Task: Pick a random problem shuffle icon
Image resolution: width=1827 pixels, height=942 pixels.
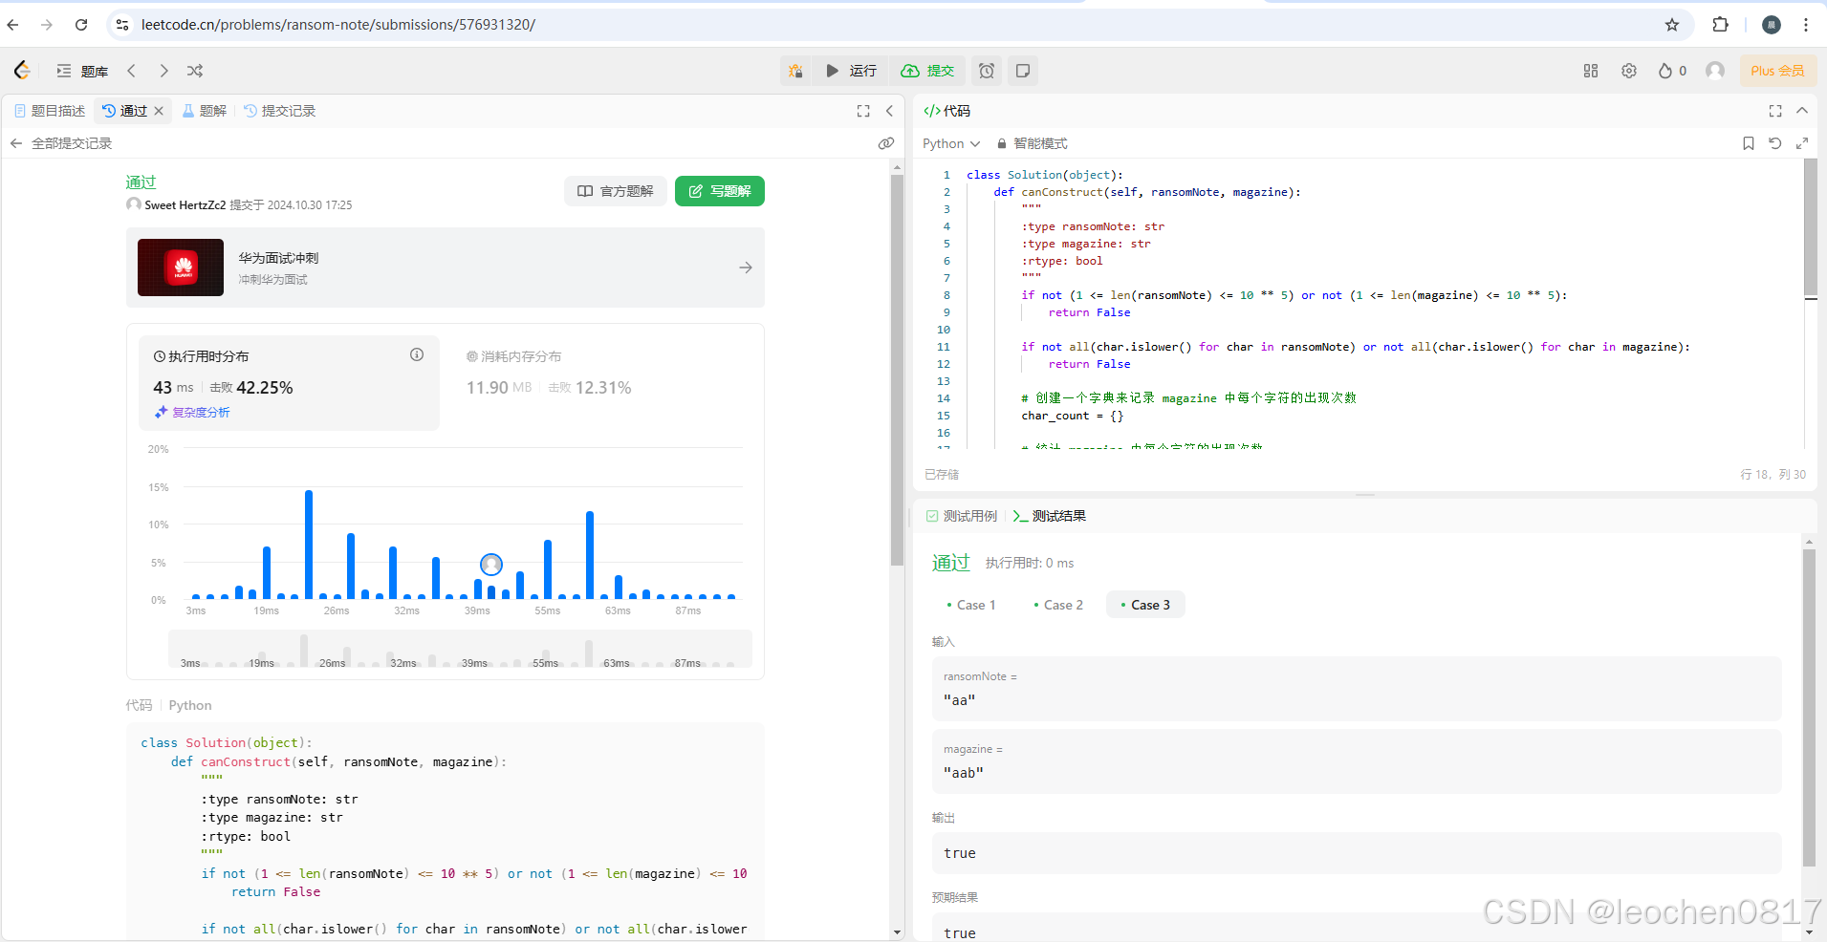Action: coord(195,71)
